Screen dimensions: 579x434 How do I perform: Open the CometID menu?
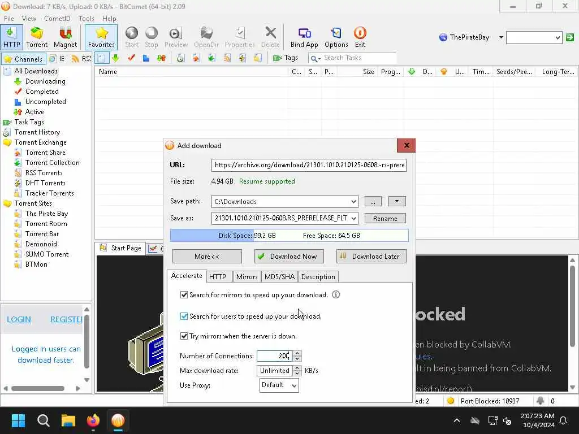coord(57,19)
